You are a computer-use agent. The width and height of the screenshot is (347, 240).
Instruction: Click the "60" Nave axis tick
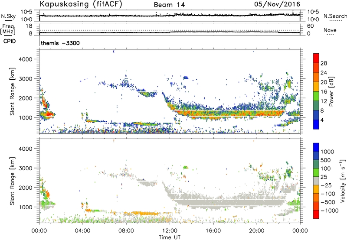tap(310, 26)
